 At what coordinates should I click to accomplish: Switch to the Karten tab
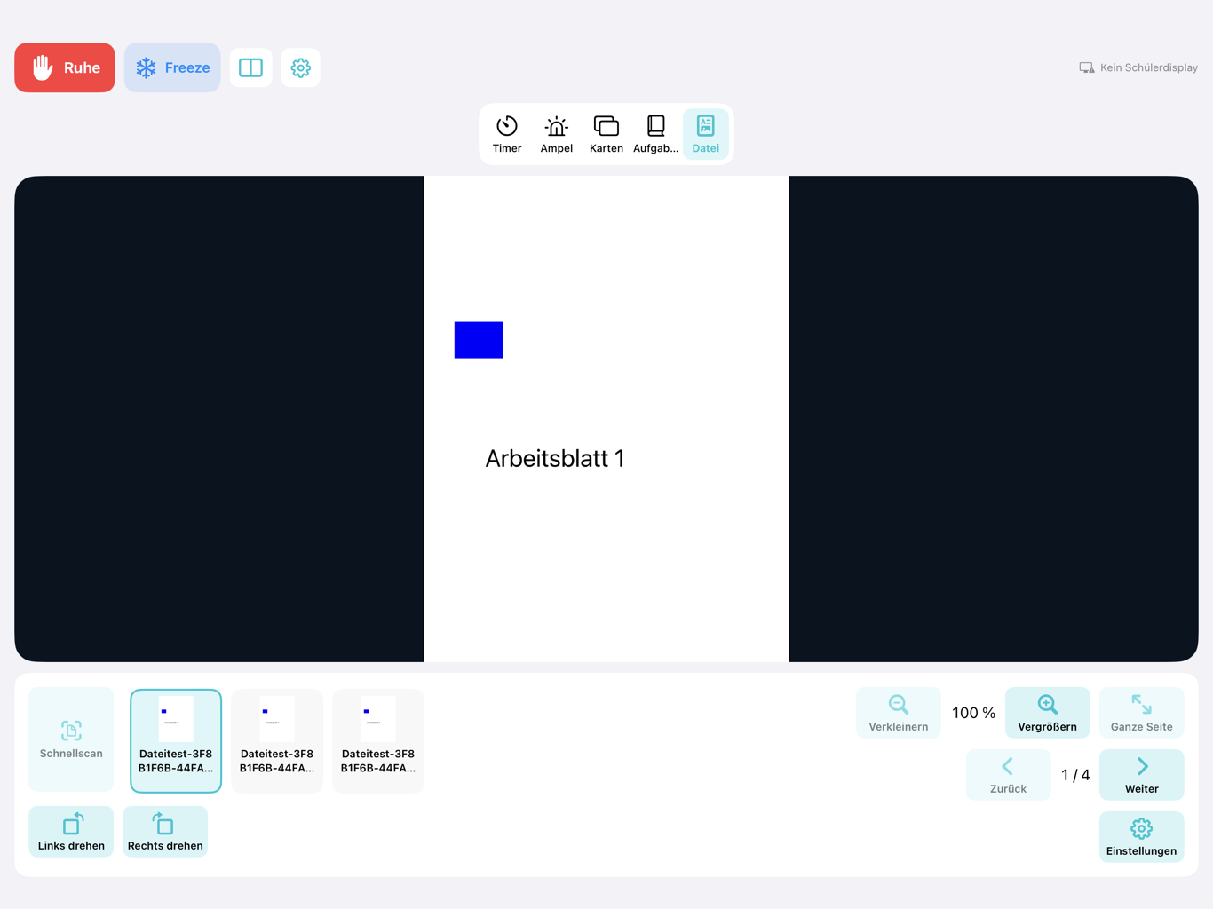(606, 134)
